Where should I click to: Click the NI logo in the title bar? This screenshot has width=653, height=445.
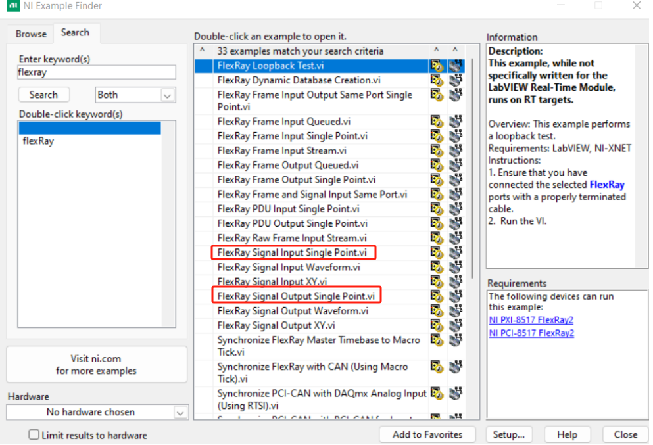[13, 5]
